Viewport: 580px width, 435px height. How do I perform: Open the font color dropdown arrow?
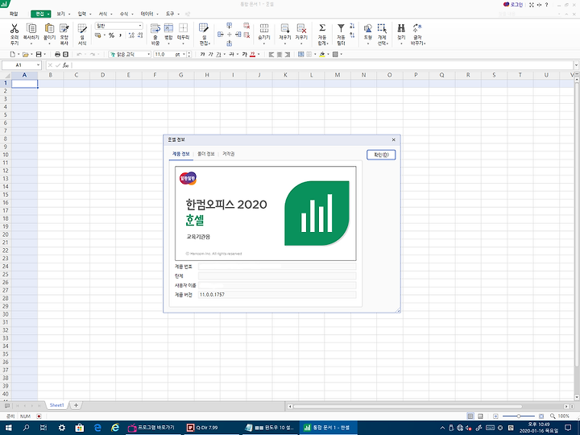tap(259, 55)
